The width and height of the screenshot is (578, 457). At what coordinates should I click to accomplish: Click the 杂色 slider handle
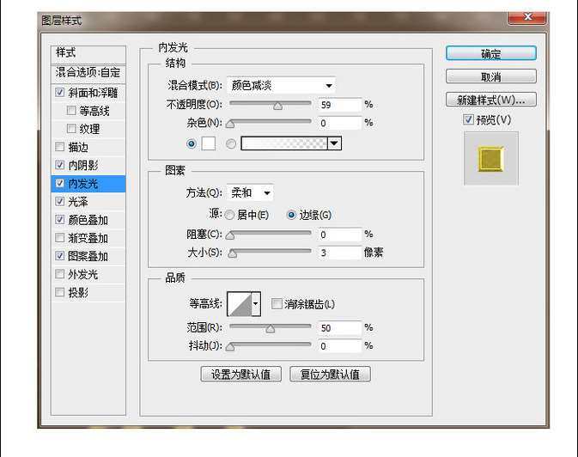(230, 125)
